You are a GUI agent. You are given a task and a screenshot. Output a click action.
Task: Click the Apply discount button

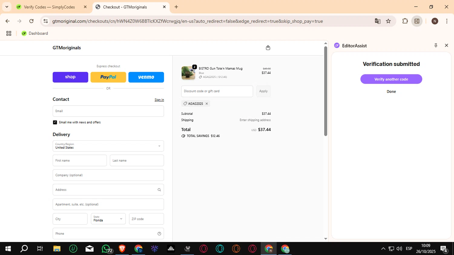pos(263,91)
